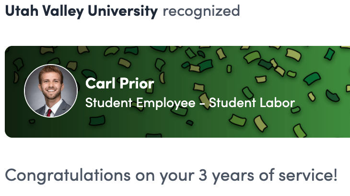Click the word "recognized" in the header
This screenshot has width=350, height=196.
pyautogui.click(x=201, y=11)
